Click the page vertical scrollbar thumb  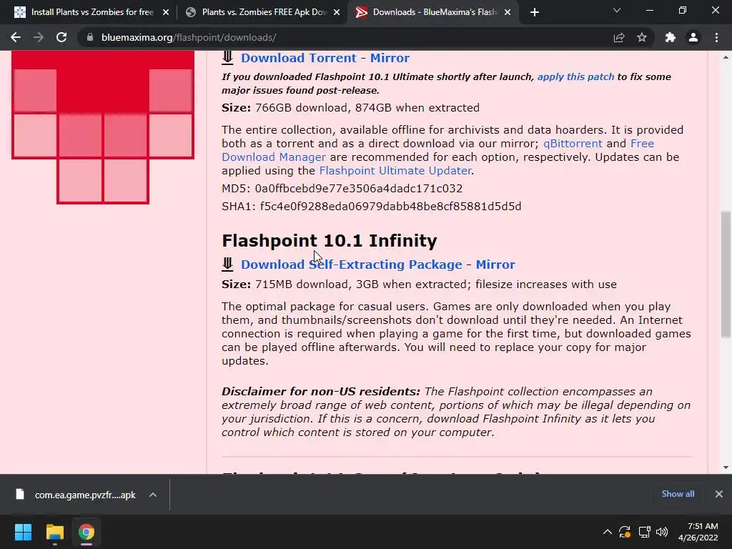click(726, 274)
